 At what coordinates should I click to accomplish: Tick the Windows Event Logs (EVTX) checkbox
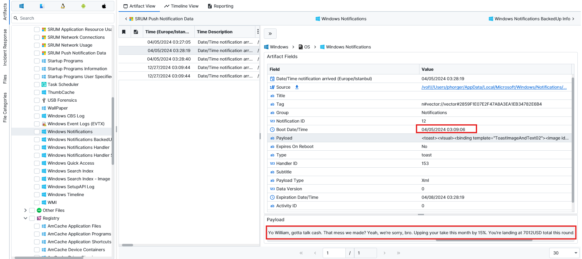click(x=37, y=124)
